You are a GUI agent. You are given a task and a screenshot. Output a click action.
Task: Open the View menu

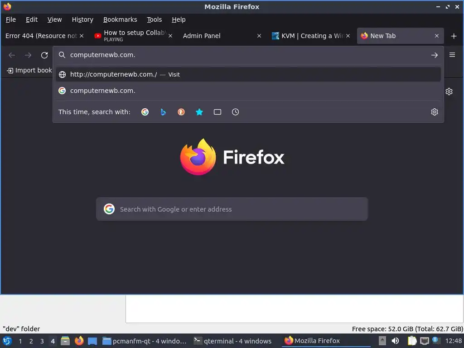(54, 19)
